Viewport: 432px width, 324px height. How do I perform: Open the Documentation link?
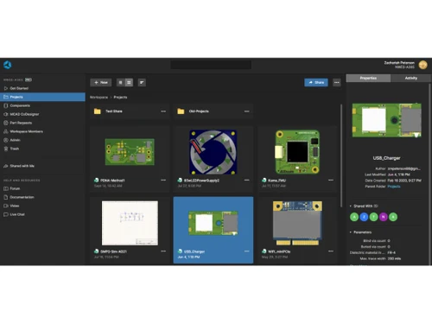tap(22, 197)
